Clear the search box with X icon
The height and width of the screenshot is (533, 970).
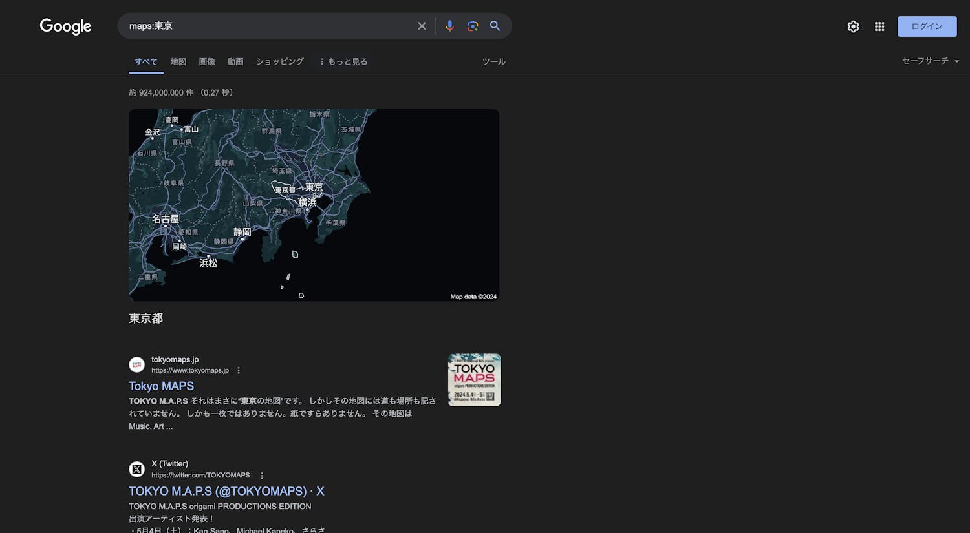422,26
